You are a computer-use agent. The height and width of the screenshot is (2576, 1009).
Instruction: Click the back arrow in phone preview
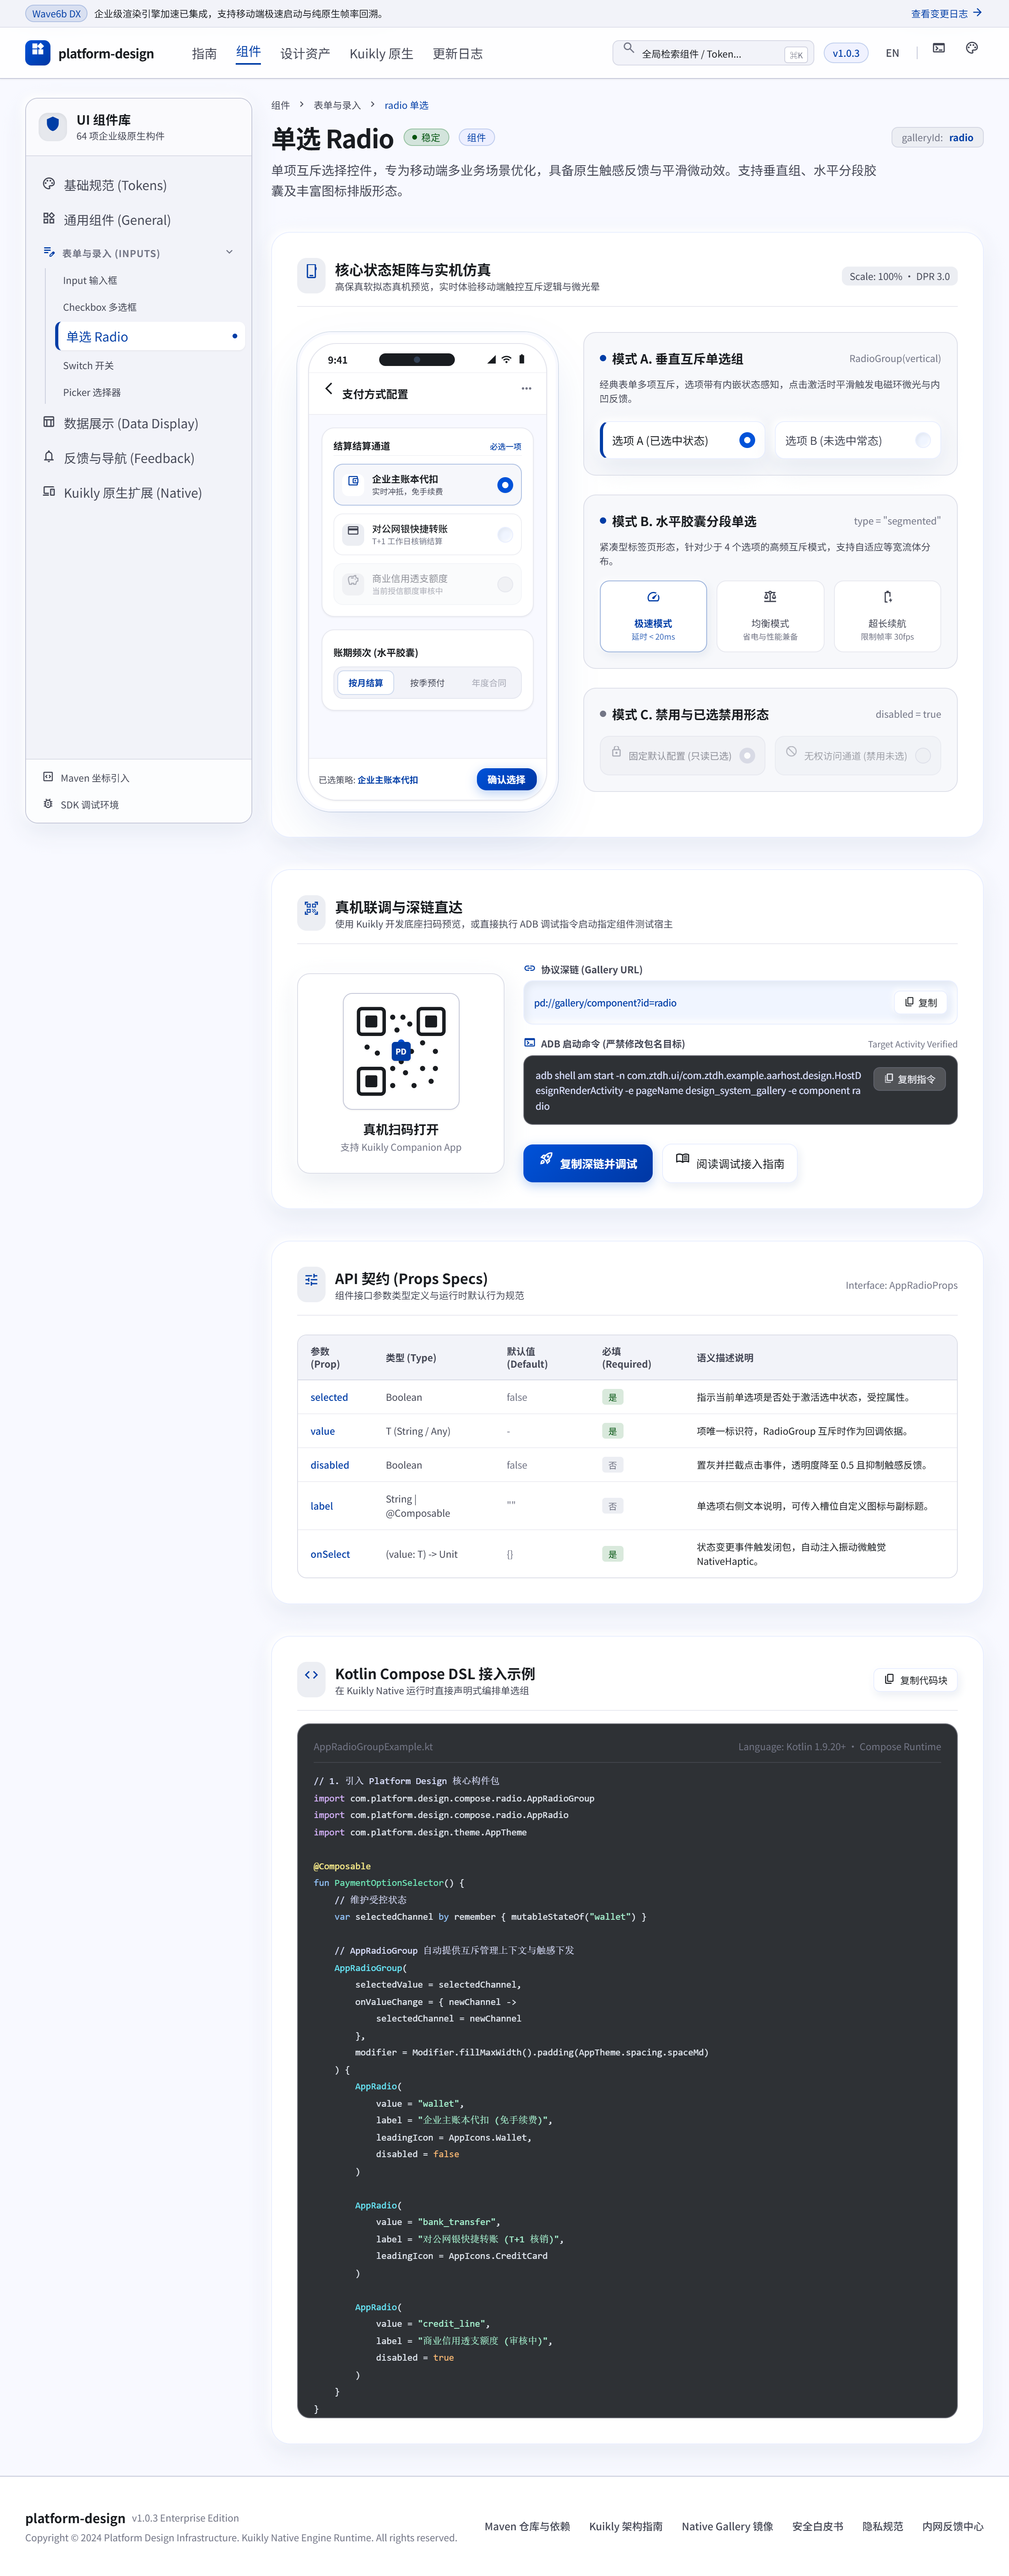click(x=329, y=389)
